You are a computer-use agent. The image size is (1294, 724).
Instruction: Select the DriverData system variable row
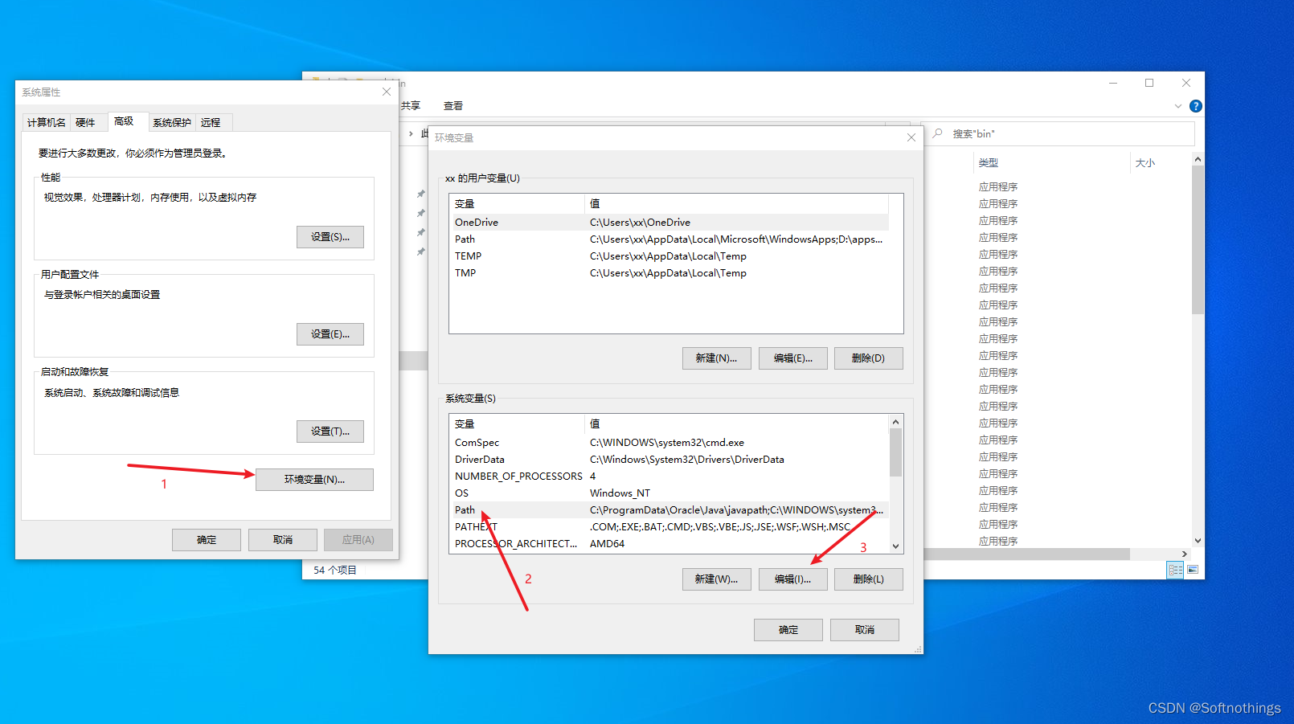(670, 460)
